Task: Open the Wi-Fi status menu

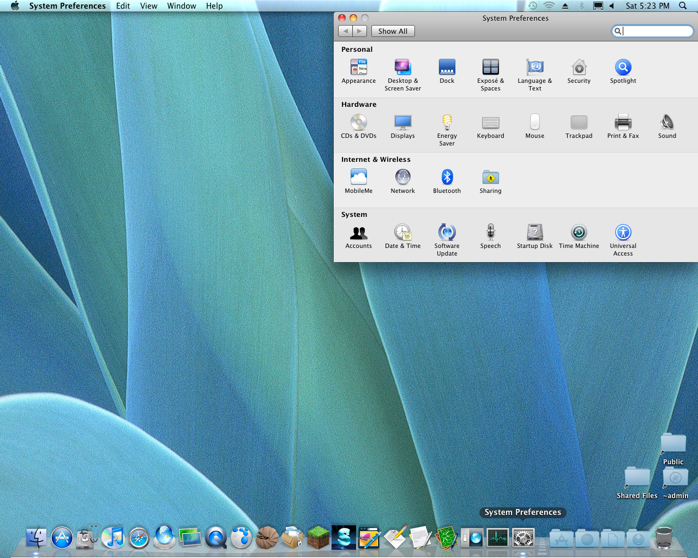Action: pos(549,6)
